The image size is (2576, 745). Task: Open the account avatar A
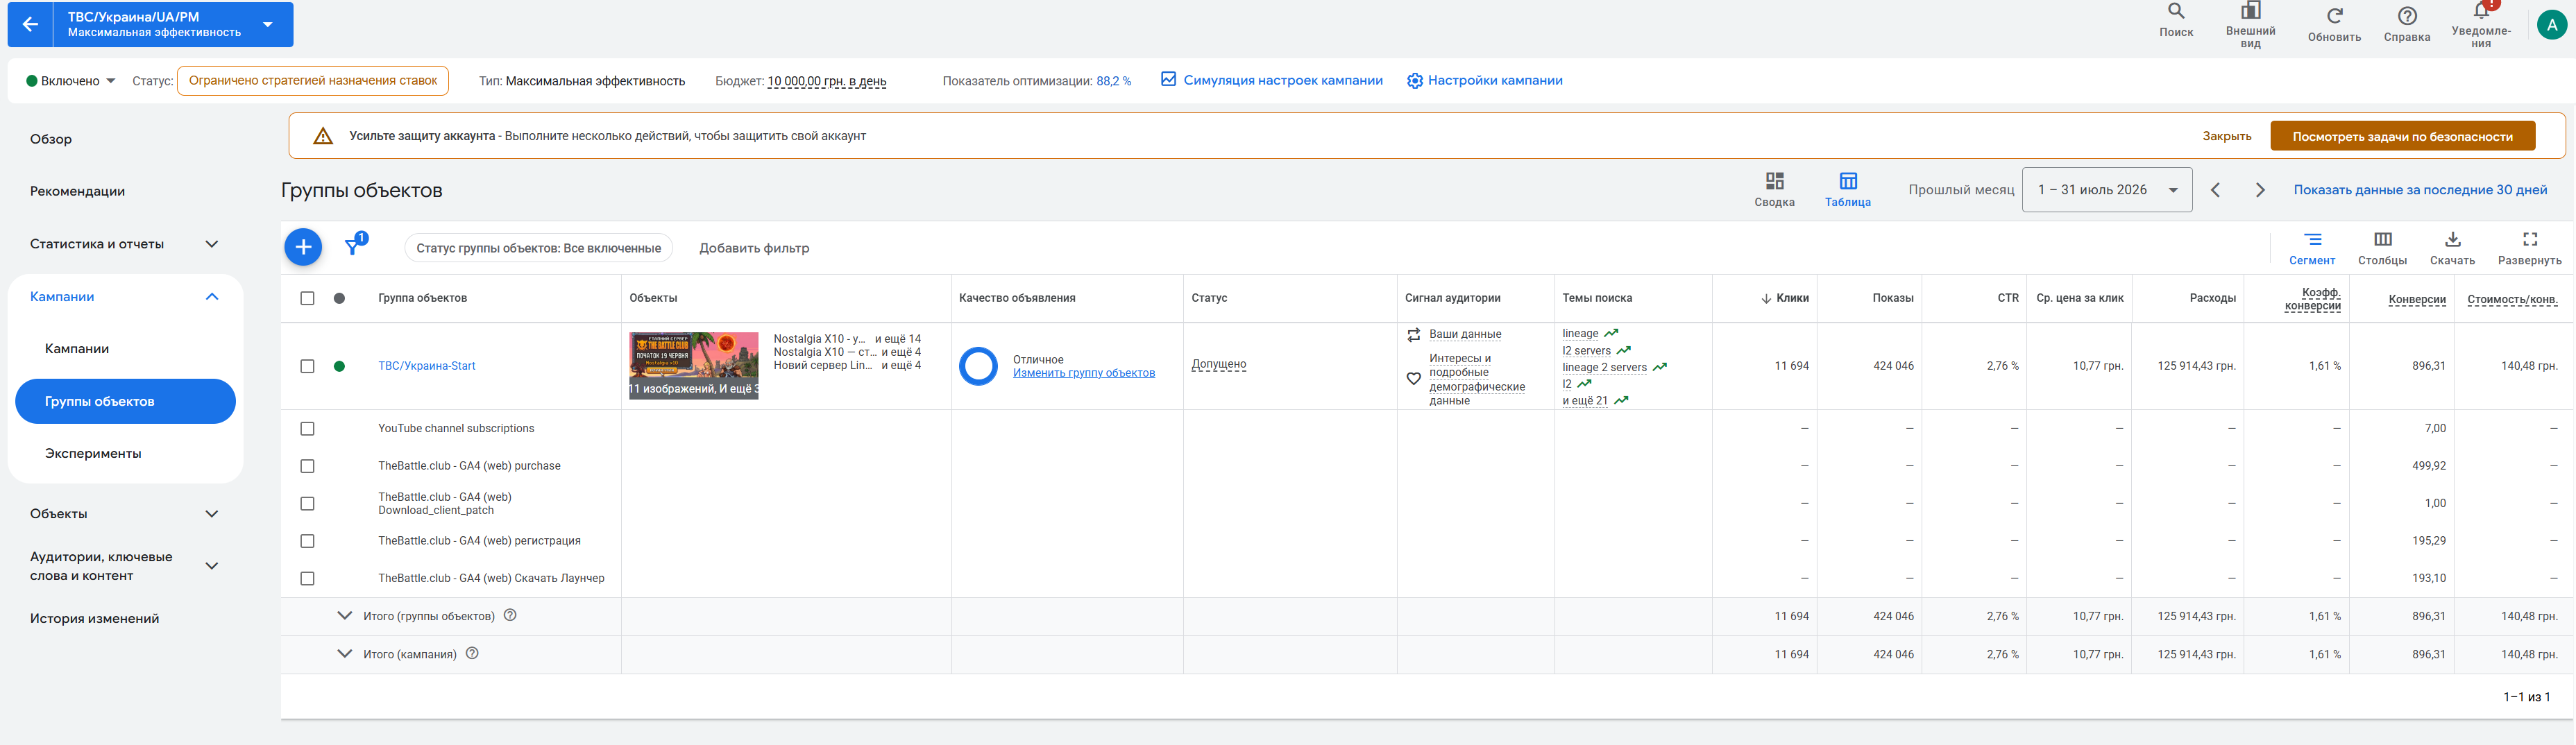click(2552, 25)
